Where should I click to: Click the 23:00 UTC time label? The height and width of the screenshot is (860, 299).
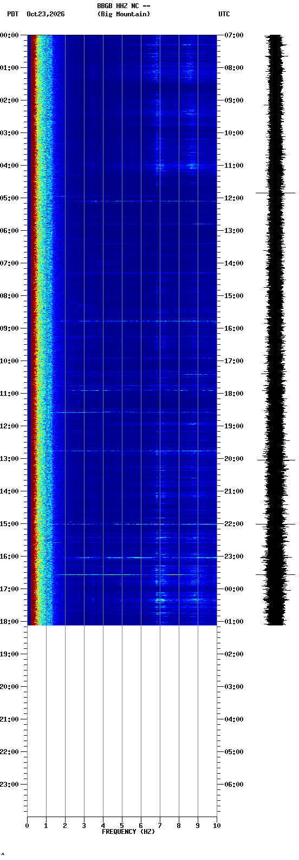(x=234, y=557)
